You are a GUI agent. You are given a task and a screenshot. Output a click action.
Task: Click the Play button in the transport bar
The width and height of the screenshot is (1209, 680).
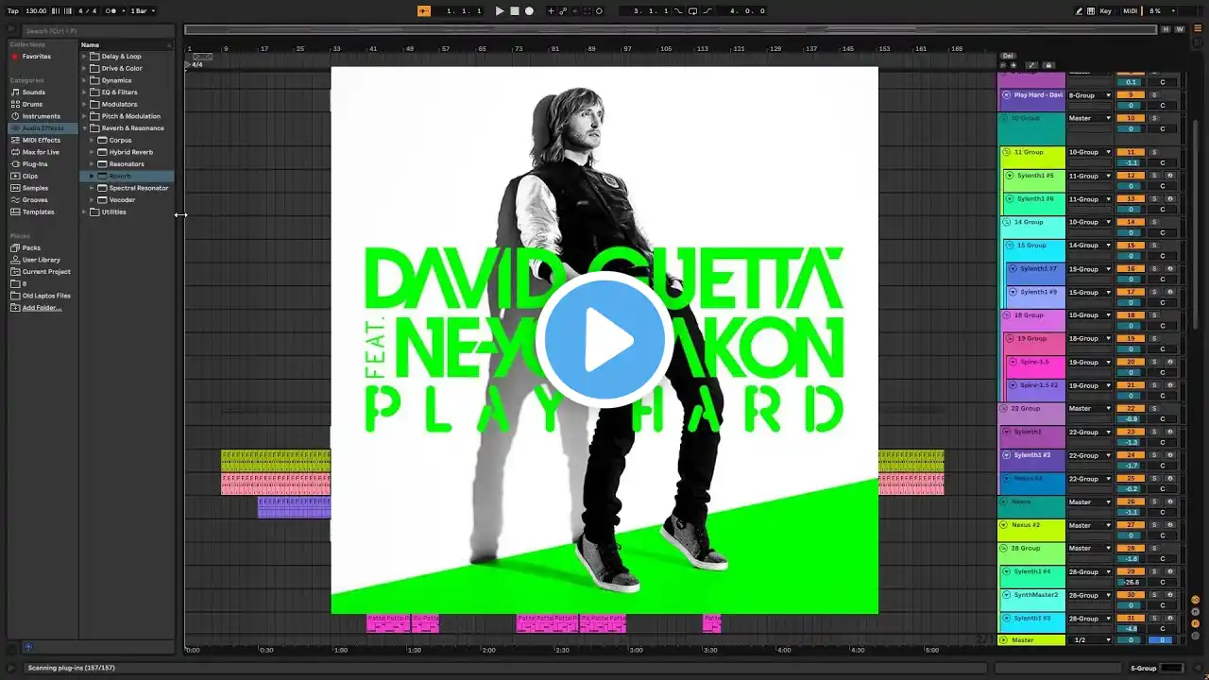(500, 11)
